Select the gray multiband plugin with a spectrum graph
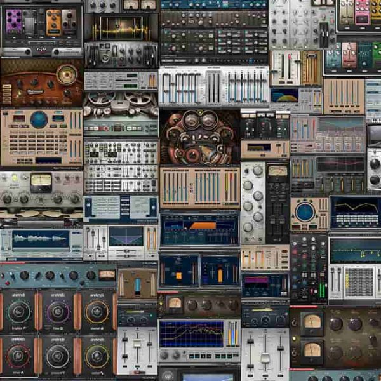381x381 pixels. pos(328,134)
